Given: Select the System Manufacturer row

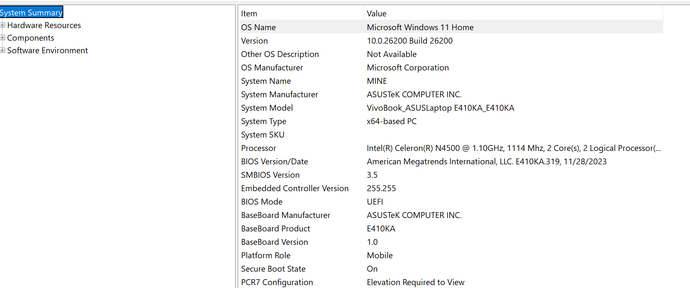Looking at the screenshot, I should 280,94.
